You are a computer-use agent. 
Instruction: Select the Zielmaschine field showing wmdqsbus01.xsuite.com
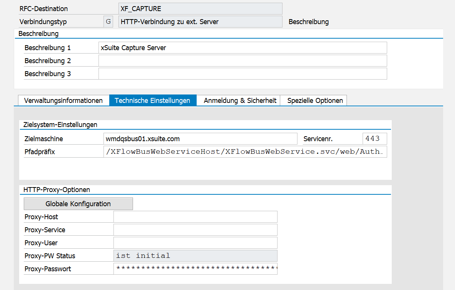[200, 138]
